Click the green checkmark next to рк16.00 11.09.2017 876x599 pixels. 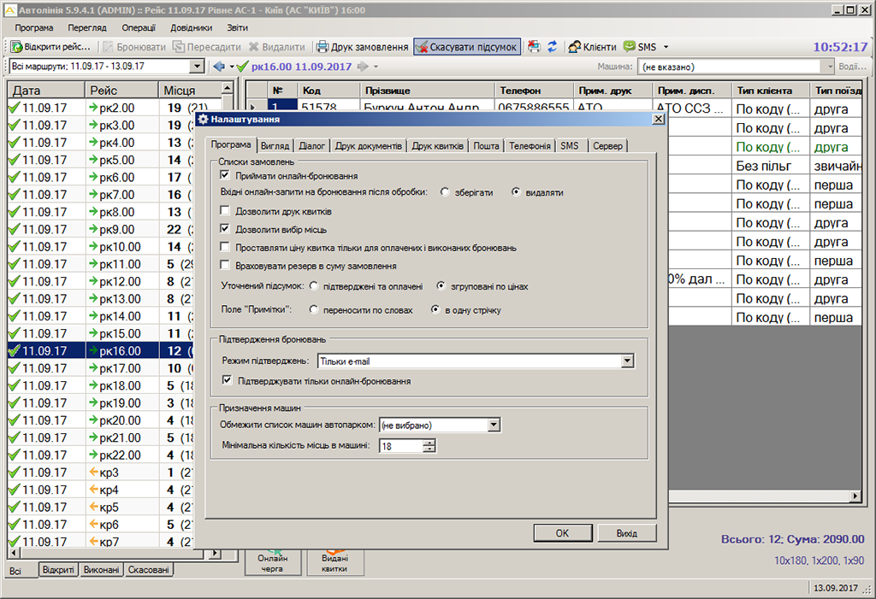point(242,67)
